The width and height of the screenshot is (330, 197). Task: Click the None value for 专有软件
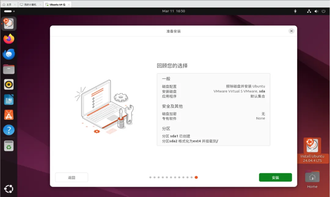coord(261,118)
